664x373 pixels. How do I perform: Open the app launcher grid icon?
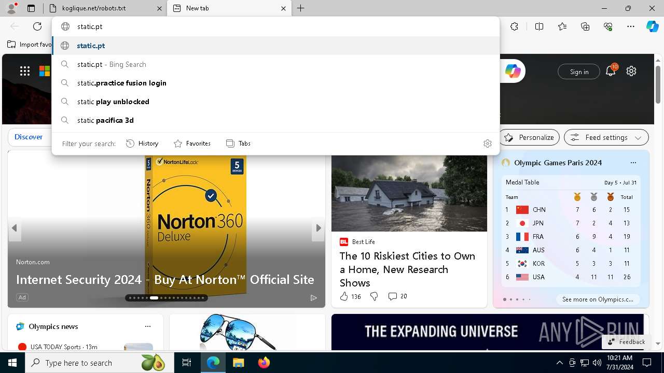point(25,71)
